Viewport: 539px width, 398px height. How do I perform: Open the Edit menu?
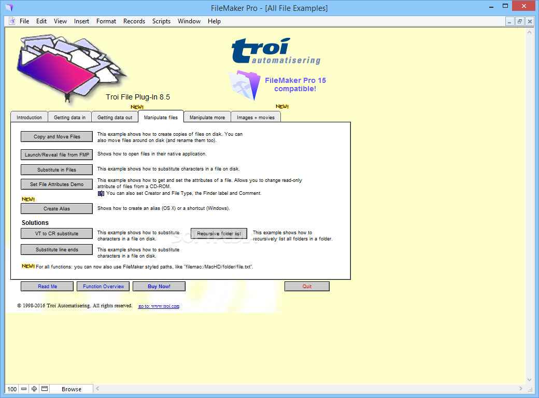pyautogui.click(x=41, y=21)
